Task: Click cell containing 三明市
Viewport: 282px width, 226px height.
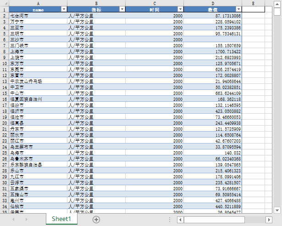Action: pos(38,33)
